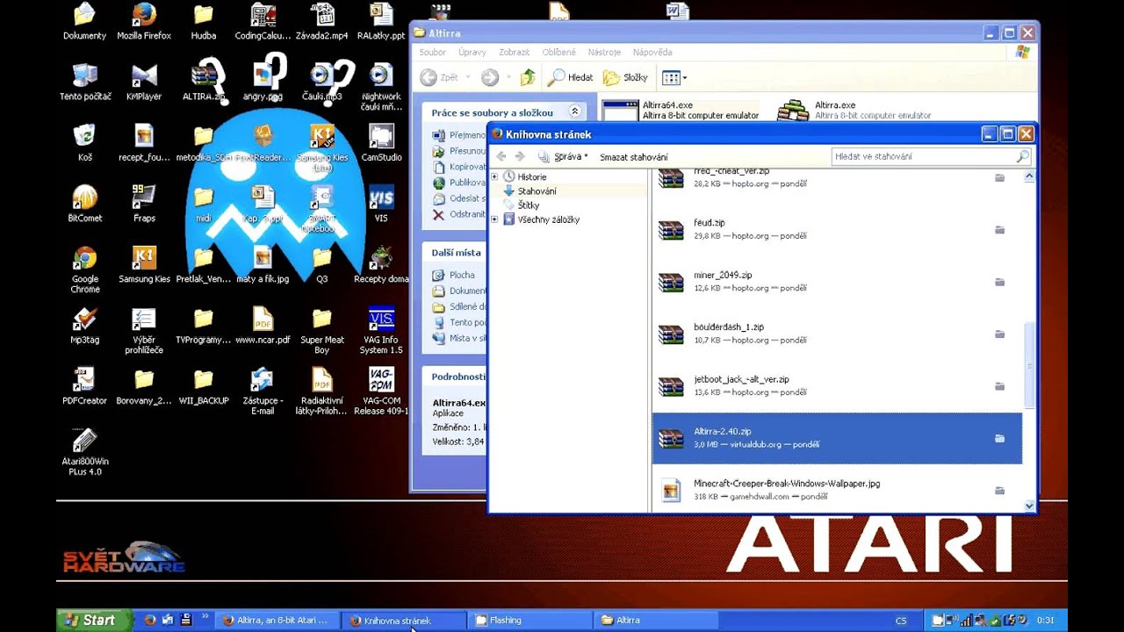The image size is (1124, 632).
Task: Open the Tento počítač desktop icon
Action: click(x=84, y=83)
